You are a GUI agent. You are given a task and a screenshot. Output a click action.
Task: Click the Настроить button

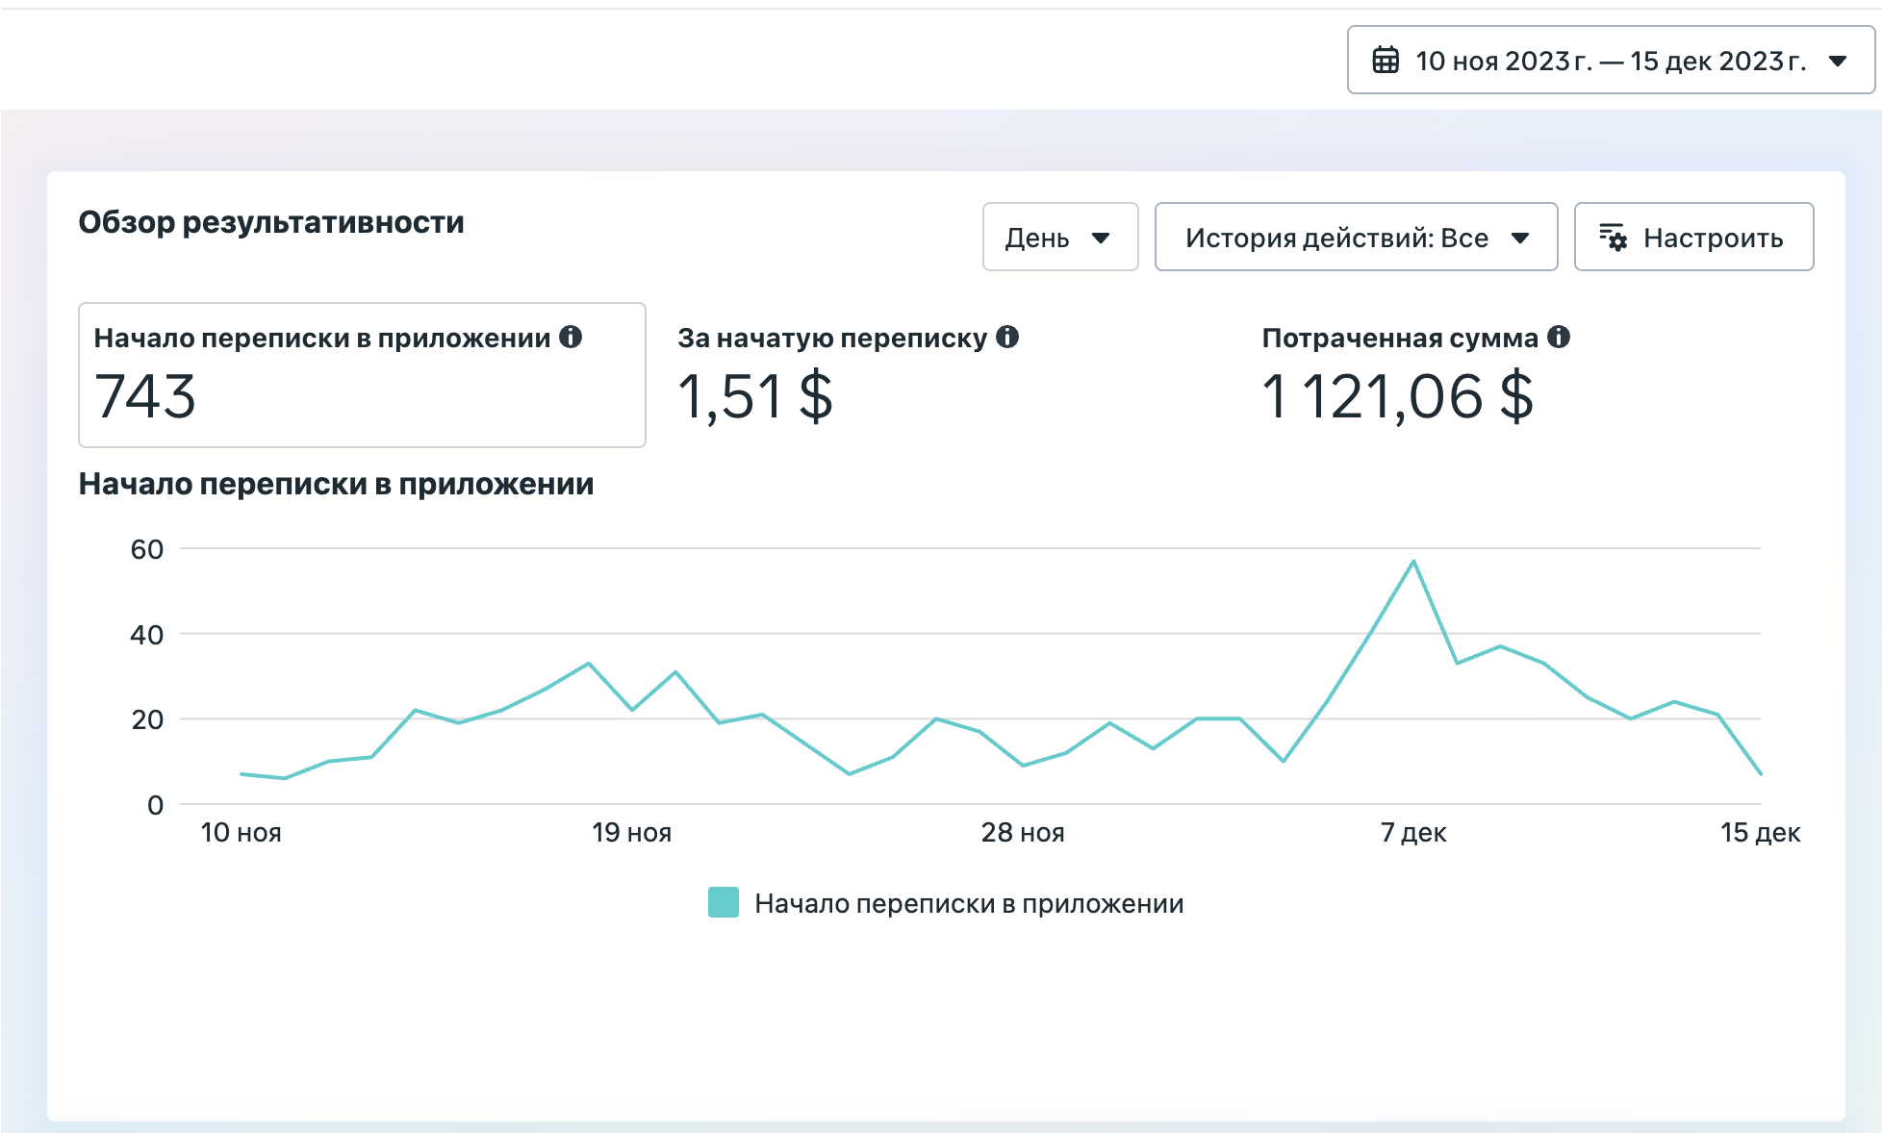pyautogui.click(x=1693, y=237)
